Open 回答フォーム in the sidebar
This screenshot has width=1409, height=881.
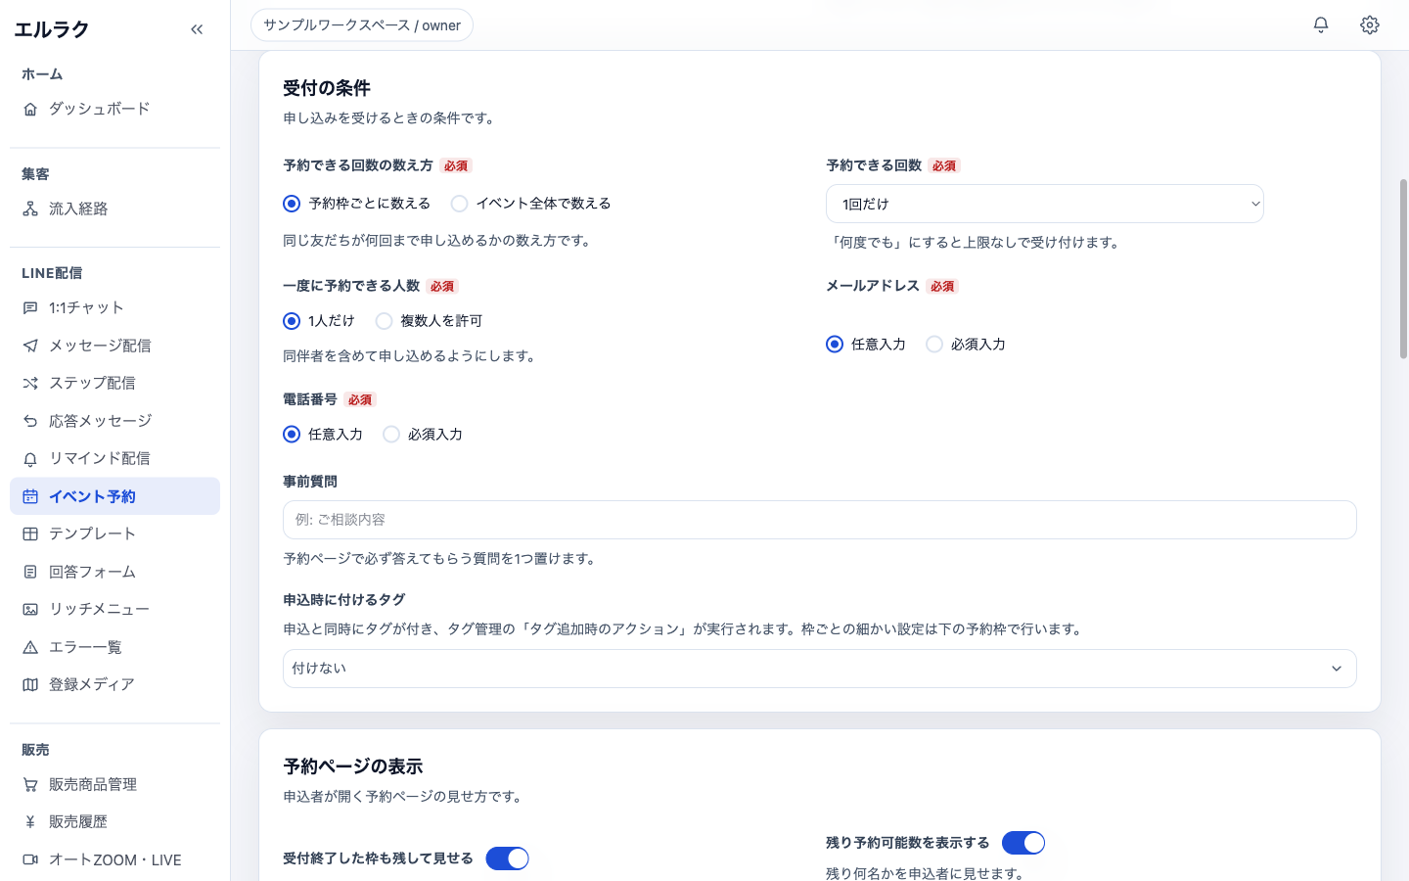(114, 572)
